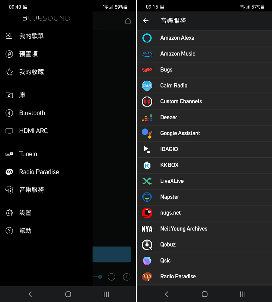The width and height of the screenshot is (272, 302).
Task: Open the TuneIn logo icon
Action: [9, 154]
